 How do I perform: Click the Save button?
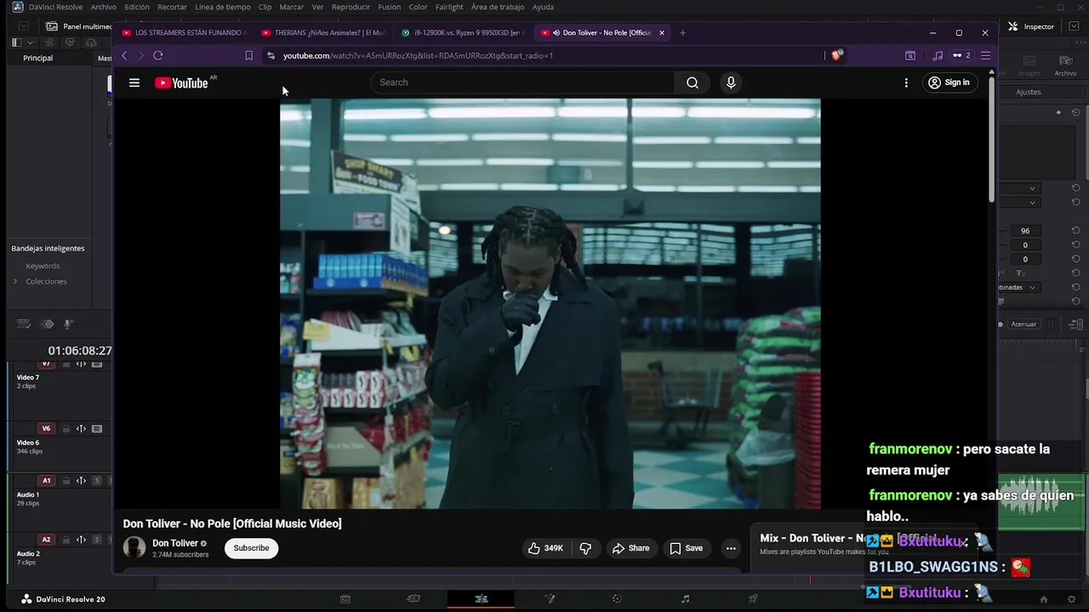click(686, 548)
